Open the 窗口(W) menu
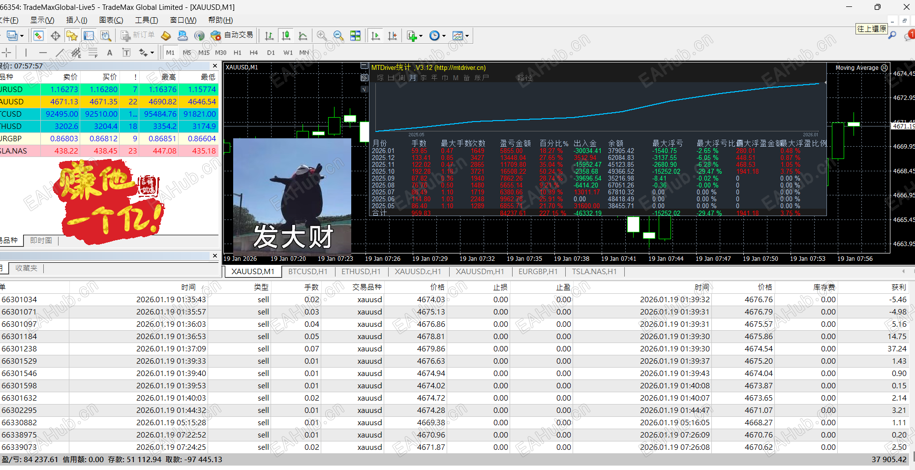The height and width of the screenshot is (470, 915). pyautogui.click(x=183, y=20)
